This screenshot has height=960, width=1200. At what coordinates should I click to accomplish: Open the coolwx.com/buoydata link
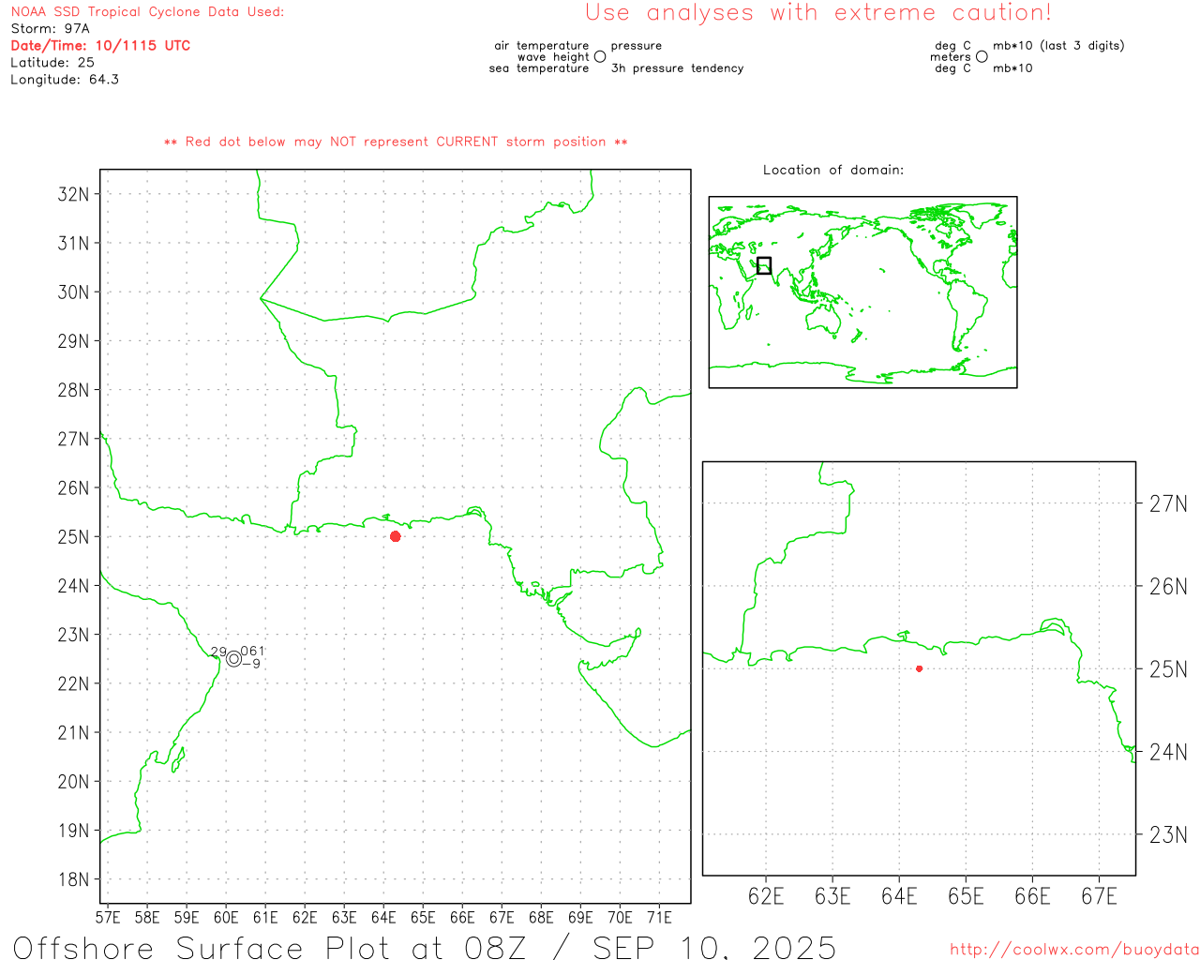click(x=1074, y=950)
